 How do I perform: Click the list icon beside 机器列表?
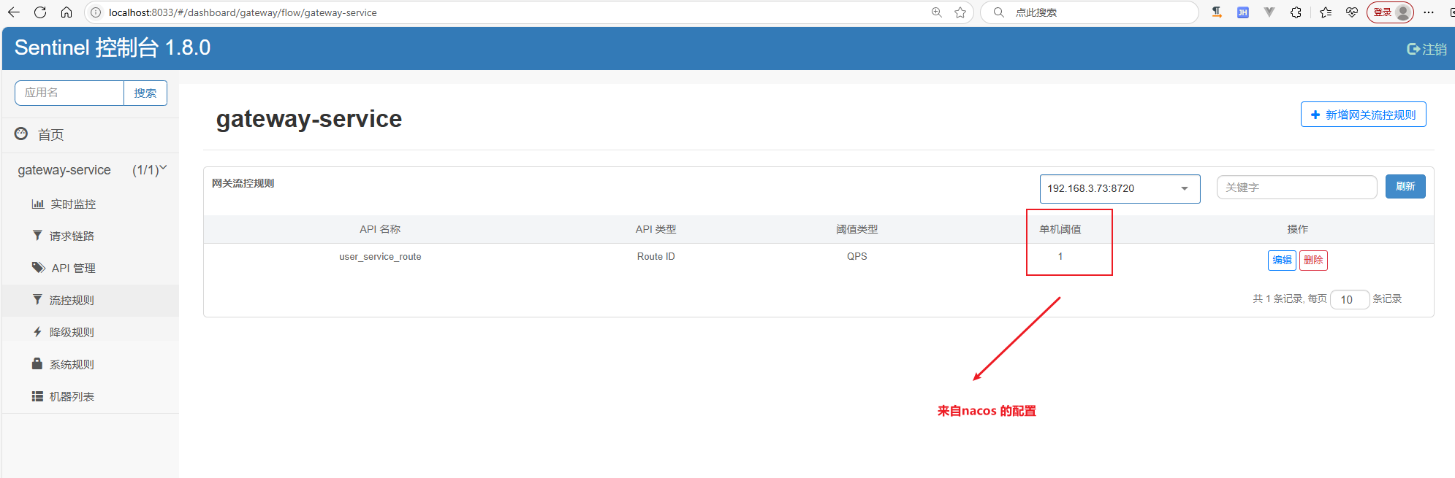(37, 396)
